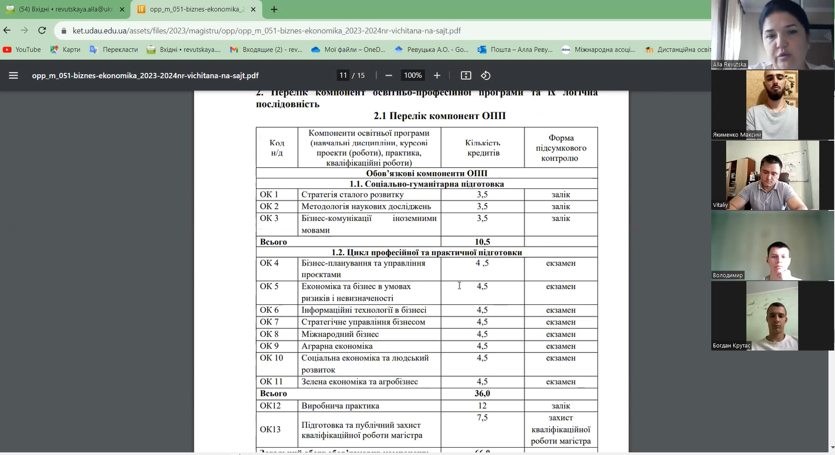Open the PDF sidebar menu icon
This screenshot has height=455, width=835.
[14, 76]
